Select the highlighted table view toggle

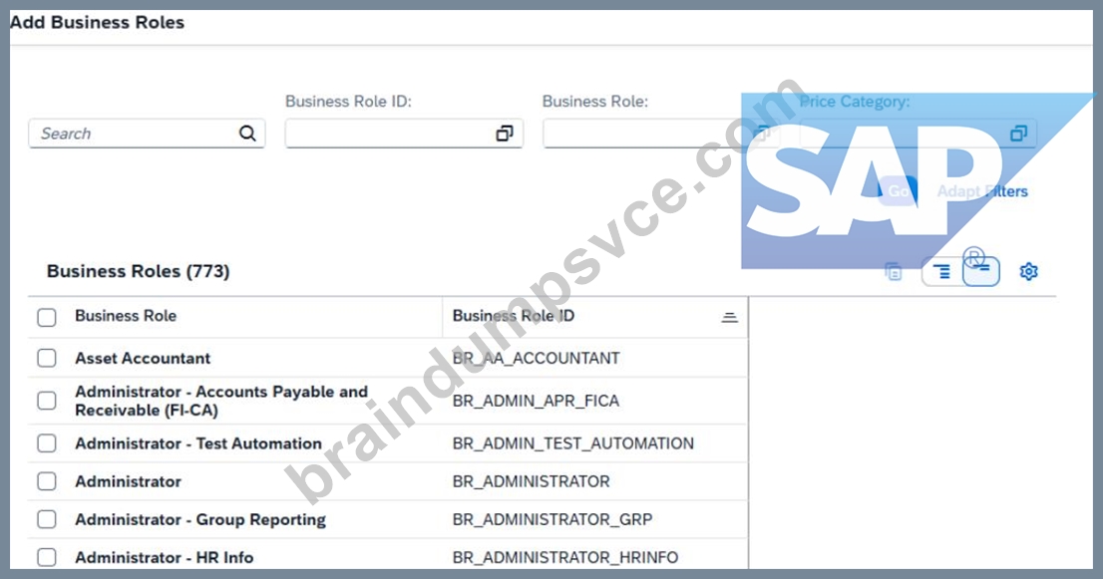[x=981, y=271]
